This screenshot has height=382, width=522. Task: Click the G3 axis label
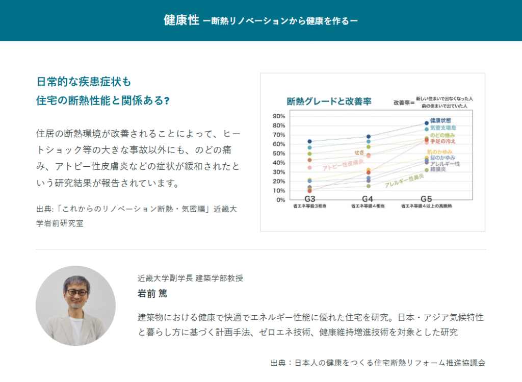tap(310, 199)
